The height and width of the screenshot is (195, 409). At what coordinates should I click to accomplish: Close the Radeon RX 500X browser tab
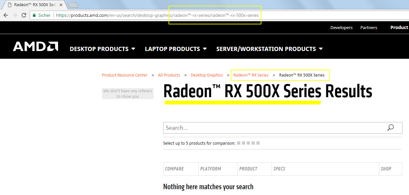point(61,5)
